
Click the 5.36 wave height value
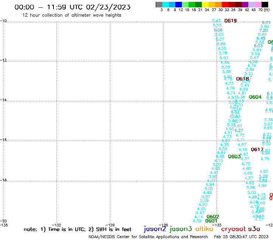coord(269,120)
